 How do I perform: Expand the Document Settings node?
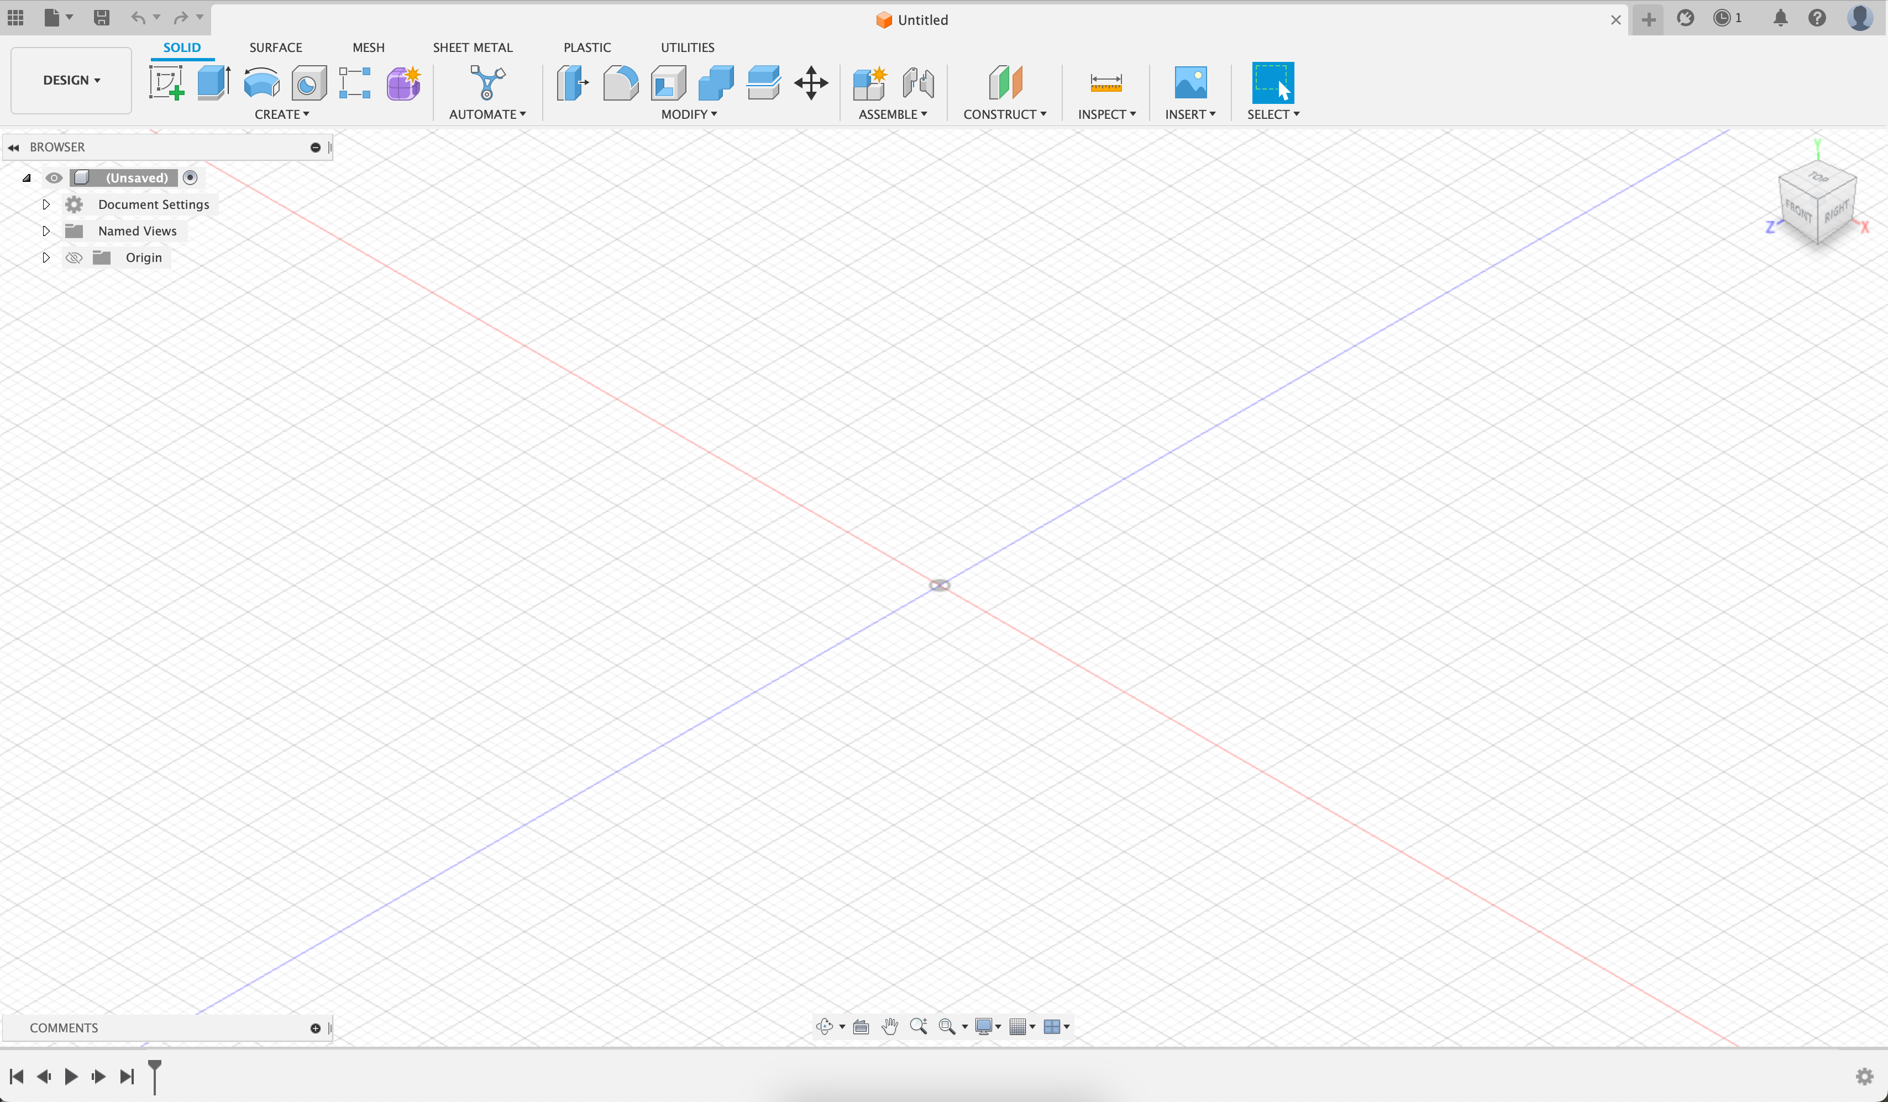[46, 204]
